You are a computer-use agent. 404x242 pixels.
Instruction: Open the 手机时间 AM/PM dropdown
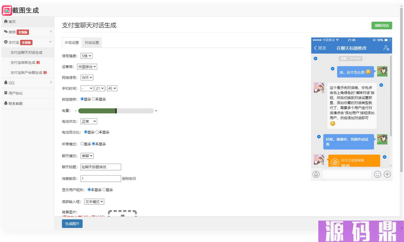(87, 88)
